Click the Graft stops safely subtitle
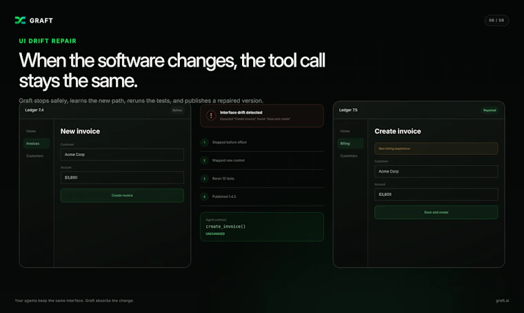This screenshot has height=313, width=524. [141, 100]
